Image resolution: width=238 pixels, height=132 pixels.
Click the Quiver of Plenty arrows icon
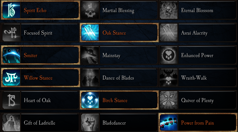pos(169,100)
